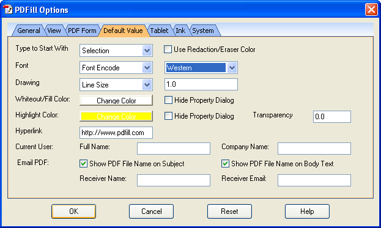Viewport: 381px width, 228px height.
Task: Toggle Hide Property Dialog for Highlight Color
Action: coord(168,116)
